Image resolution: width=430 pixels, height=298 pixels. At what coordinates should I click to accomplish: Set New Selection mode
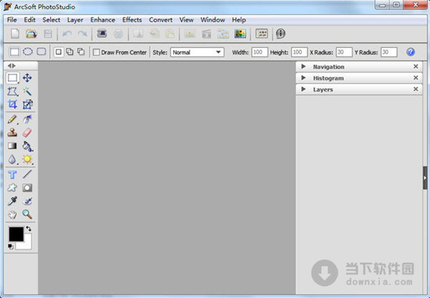tap(59, 52)
